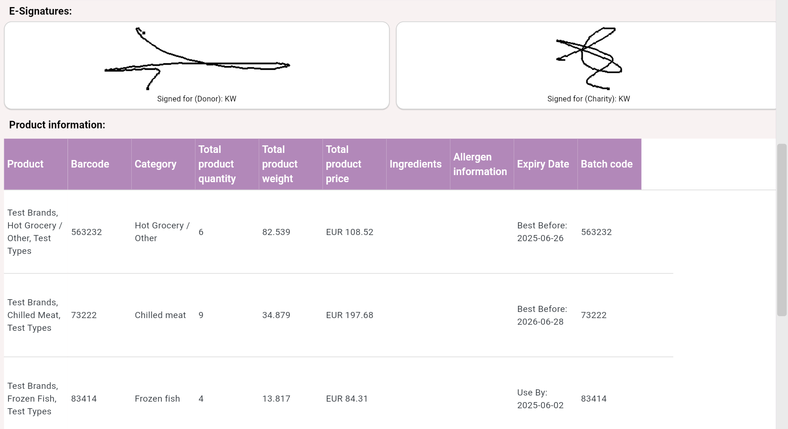The image size is (788, 429).
Task: Click the Use By 2025-06-02 expiry cell
Action: click(541, 399)
